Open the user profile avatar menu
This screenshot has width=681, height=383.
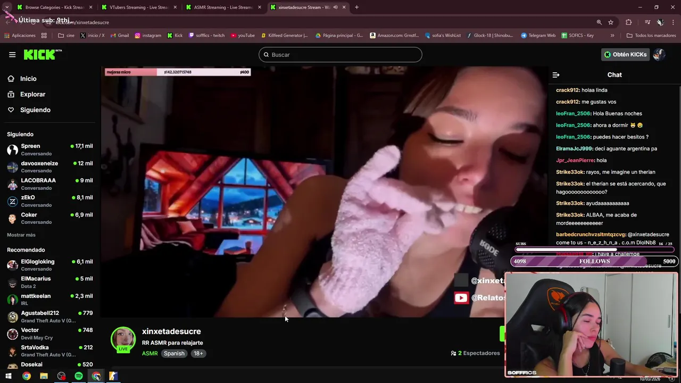point(659,54)
